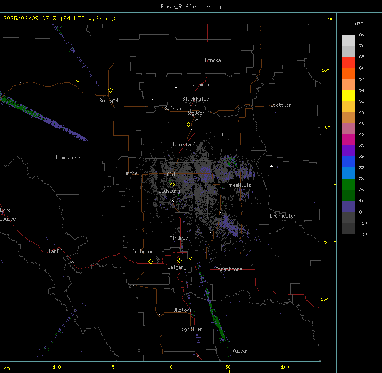The height and width of the screenshot is (373, 382).
Task: Click the -50 tick label on the right axis
Action: pos(325,242)
